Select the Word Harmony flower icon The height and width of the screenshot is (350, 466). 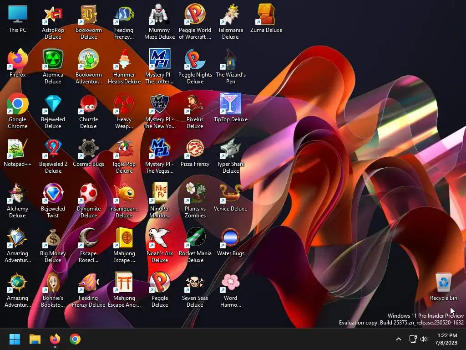[x=230, y=282]
